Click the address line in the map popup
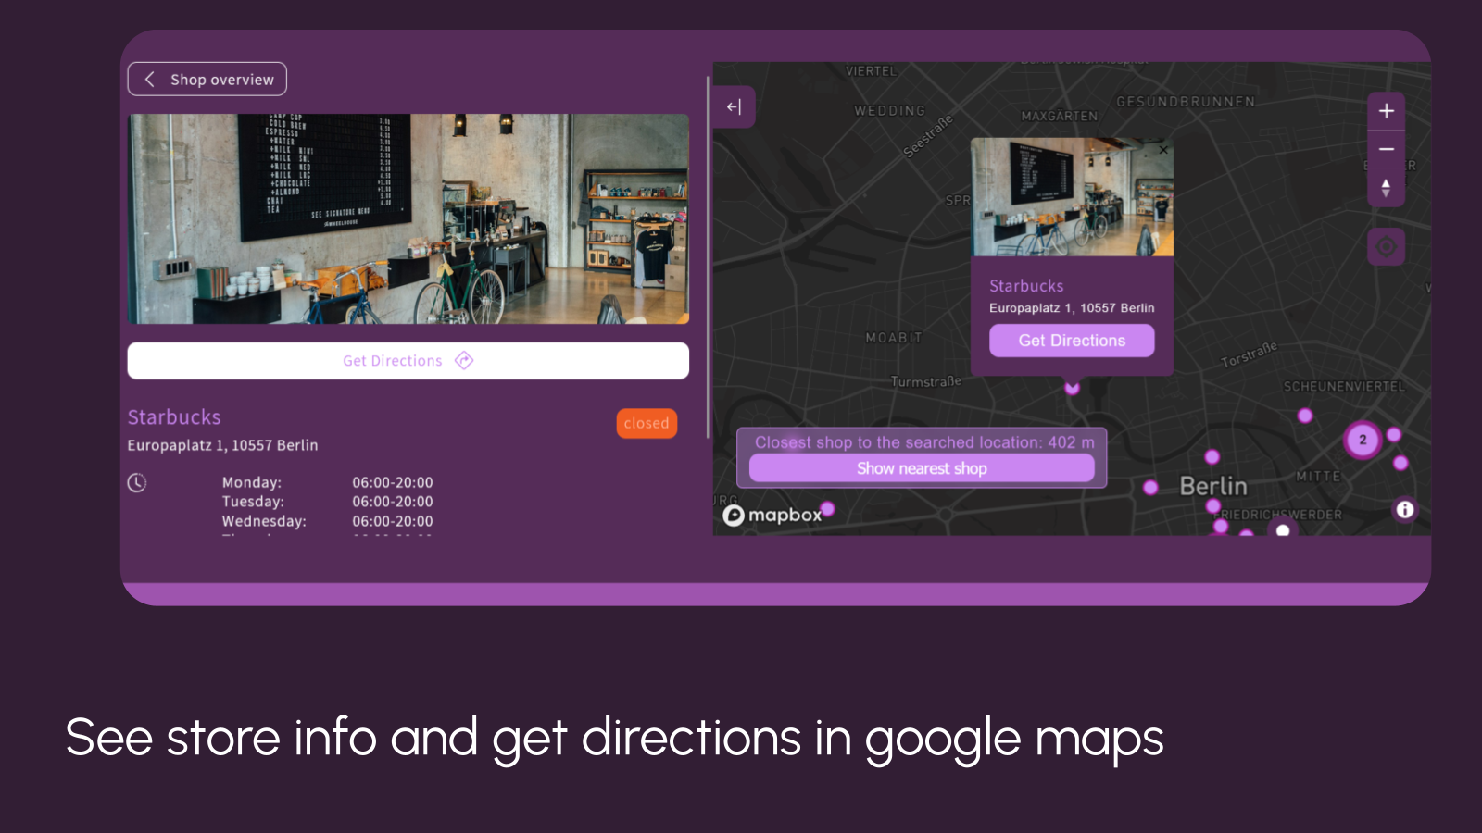Screen dimensions: 1482x833 tap(1072, 308)
